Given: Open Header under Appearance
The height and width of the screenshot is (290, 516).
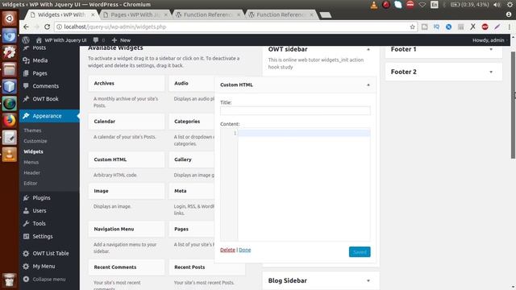Looking at the screenshot, I should pos(31,172).
